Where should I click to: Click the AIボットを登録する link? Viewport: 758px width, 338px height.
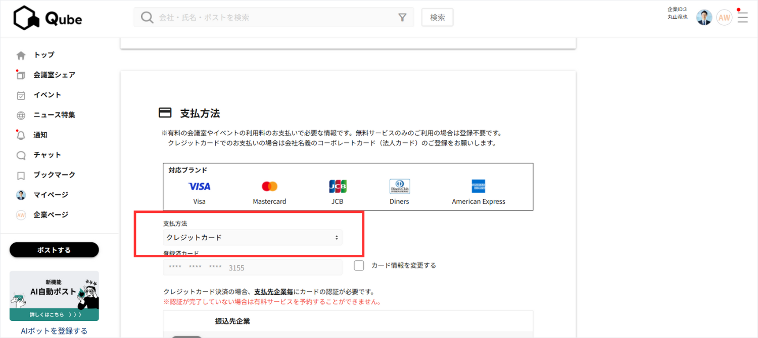(x=54, y=331)
